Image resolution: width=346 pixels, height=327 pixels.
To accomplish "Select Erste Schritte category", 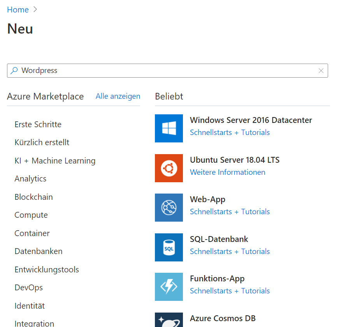I will (x=38, y=124).
